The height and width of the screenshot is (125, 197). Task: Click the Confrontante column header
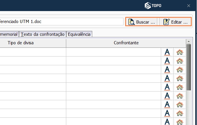[x=126, y=43]
